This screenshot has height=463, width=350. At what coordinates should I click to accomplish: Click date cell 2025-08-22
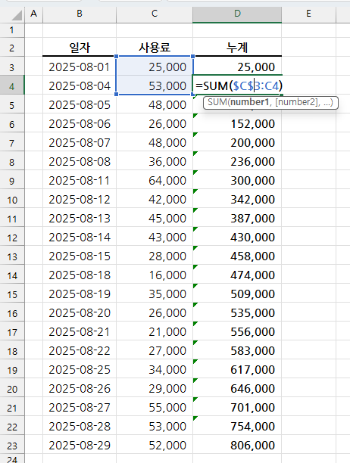80,350
